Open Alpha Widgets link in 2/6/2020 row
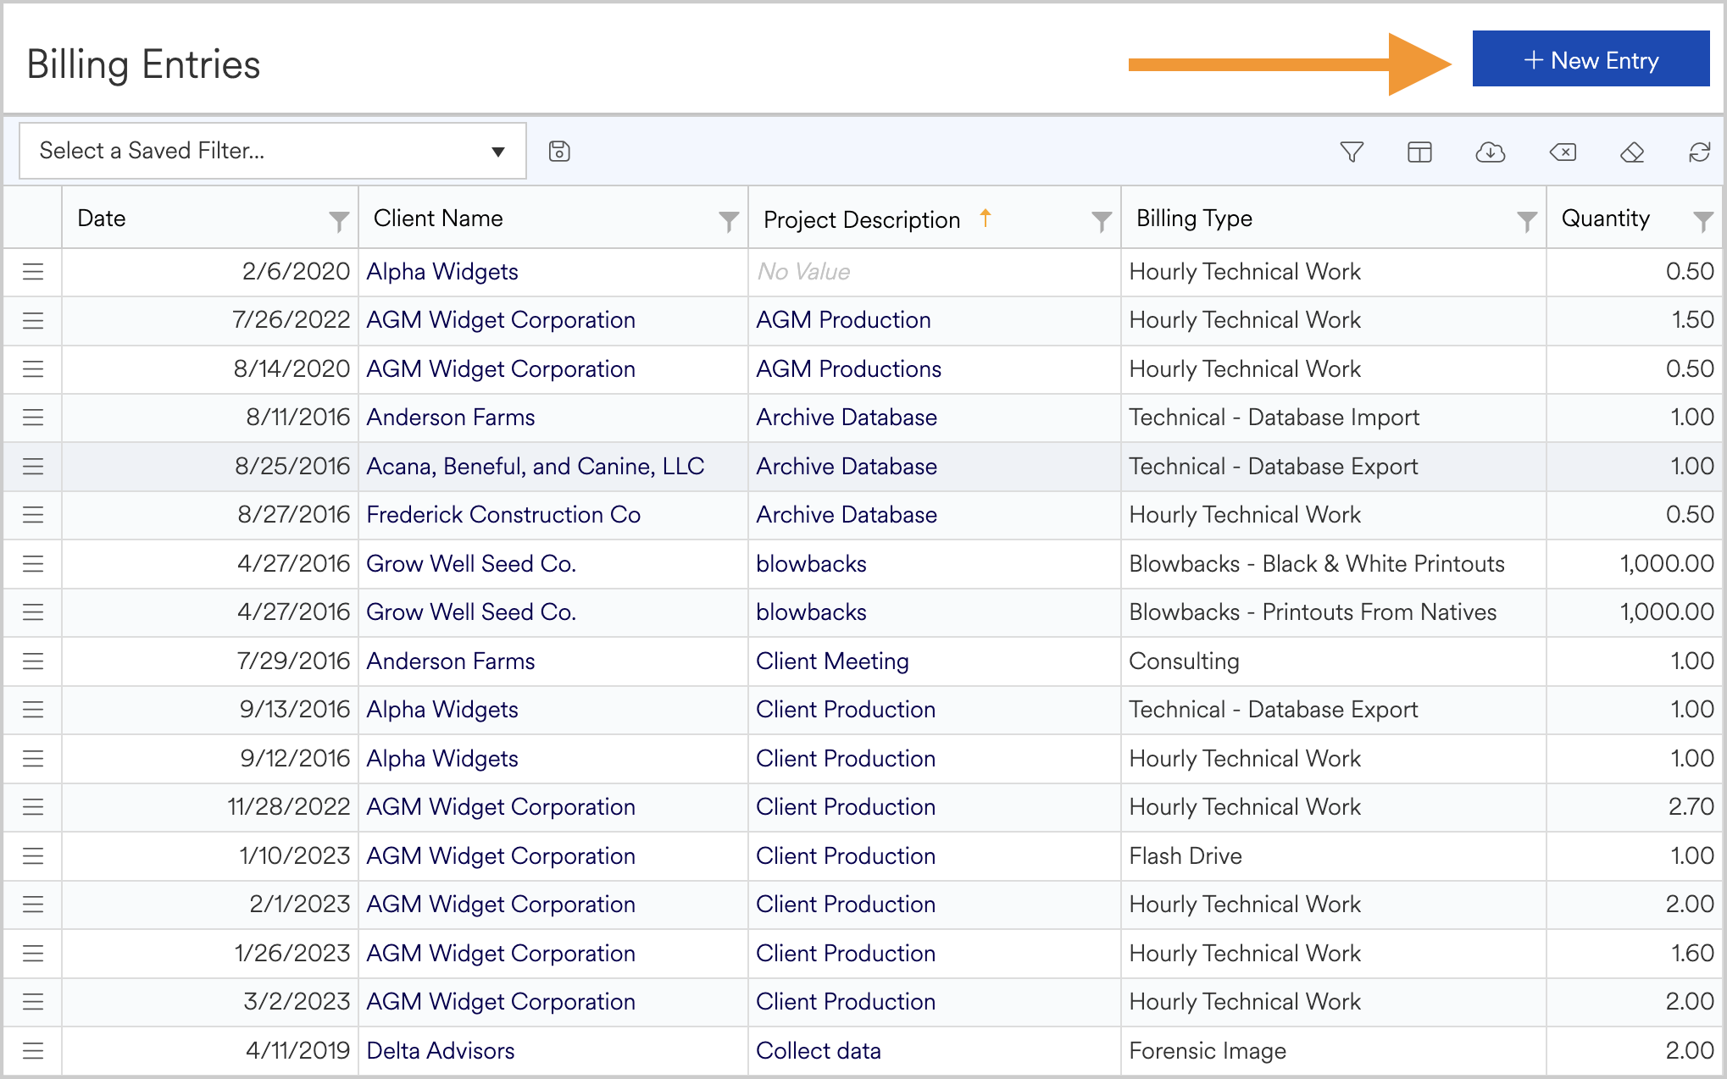Screen dimensions: 1727x1079 pos(442,272)
